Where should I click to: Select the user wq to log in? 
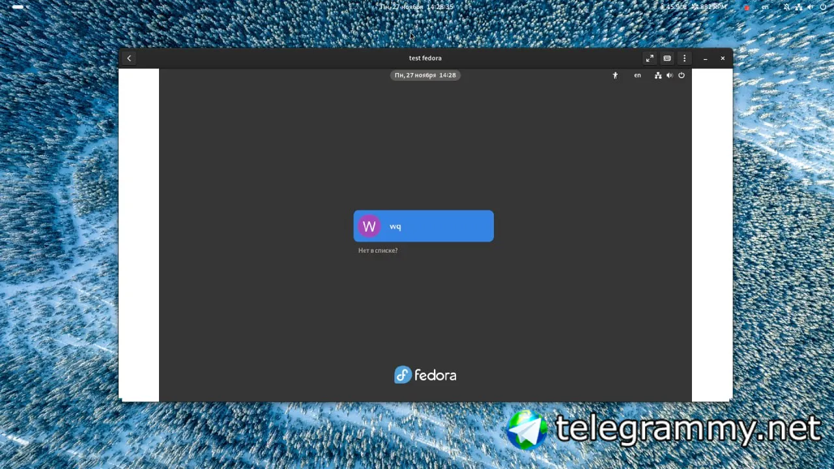point(424,226)
